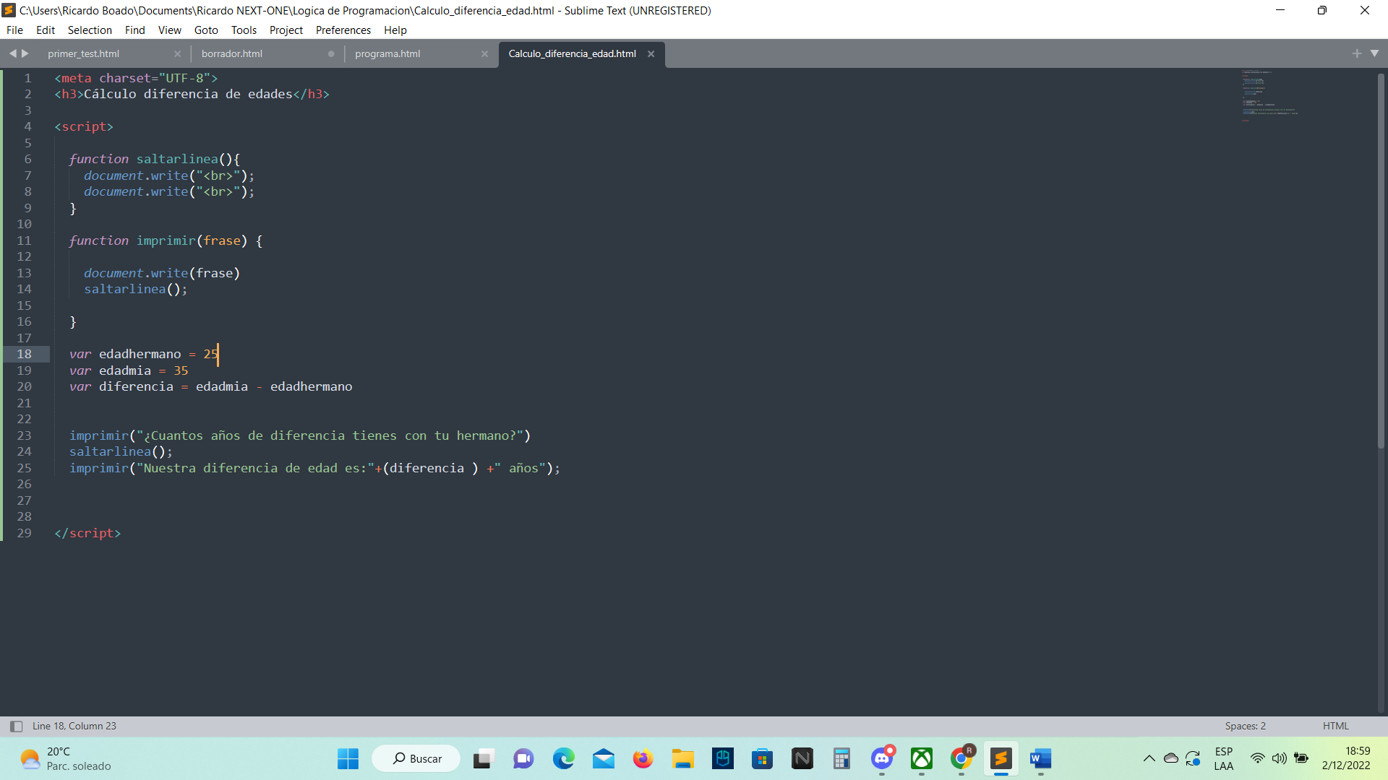
Task: Open the dark blue shield app icon
Action: 722,758
